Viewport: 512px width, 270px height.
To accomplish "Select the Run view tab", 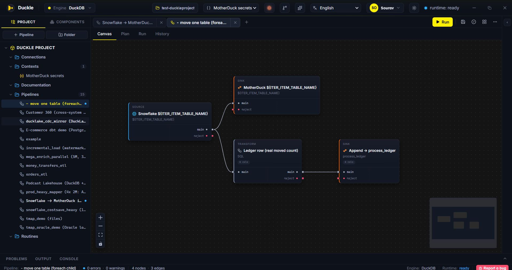I will click(x=142, y=34).
